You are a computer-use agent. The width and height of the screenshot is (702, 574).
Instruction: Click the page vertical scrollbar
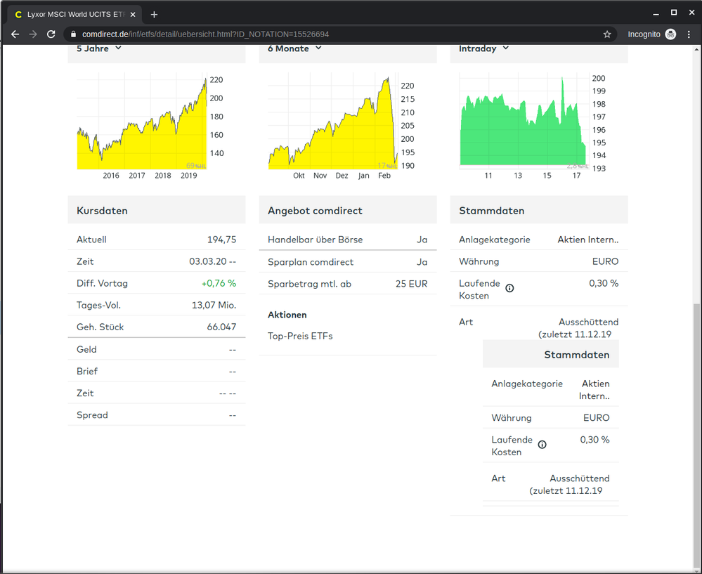(696, 422)
